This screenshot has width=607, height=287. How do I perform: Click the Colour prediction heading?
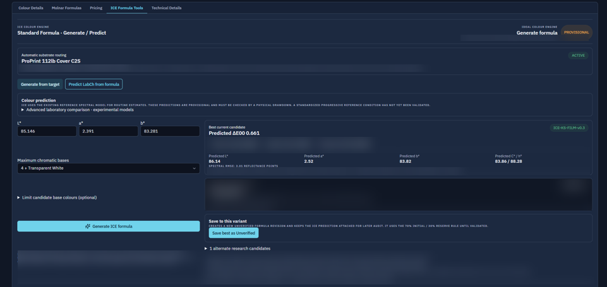tap(39, 100)
